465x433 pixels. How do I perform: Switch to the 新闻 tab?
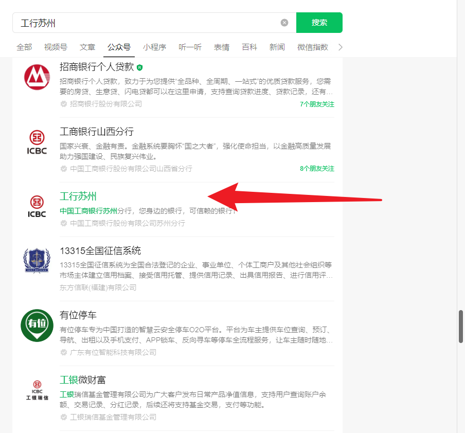[x=277, y=47]
